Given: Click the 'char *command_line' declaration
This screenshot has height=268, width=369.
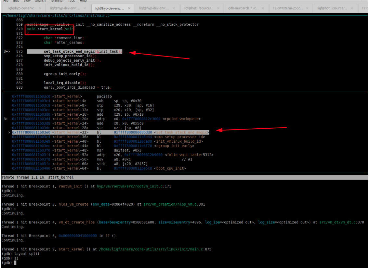Looking at the screenshot, I should [64, 38].
